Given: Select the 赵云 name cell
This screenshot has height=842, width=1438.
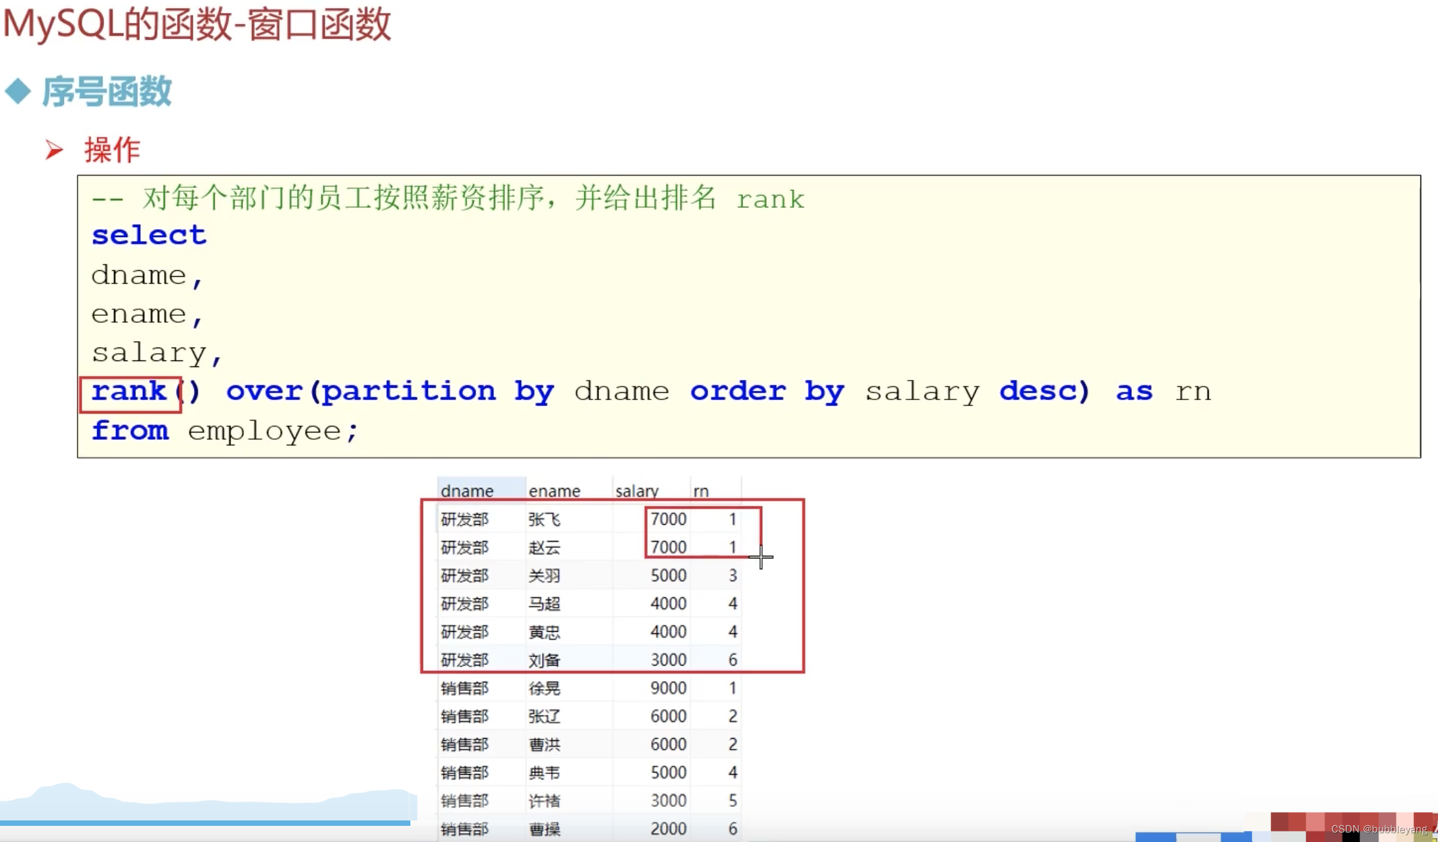Looking at the screenshot, I should point(544,548).
